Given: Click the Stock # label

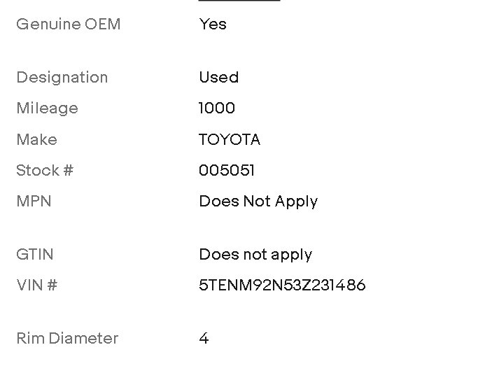Looking at the screenshot, I should (x=45, y=170).
